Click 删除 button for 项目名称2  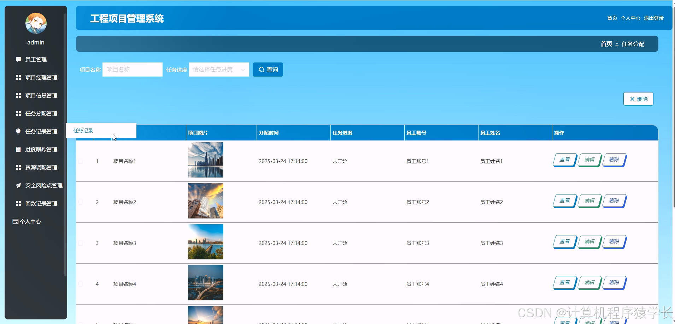[x=614, y=201]
